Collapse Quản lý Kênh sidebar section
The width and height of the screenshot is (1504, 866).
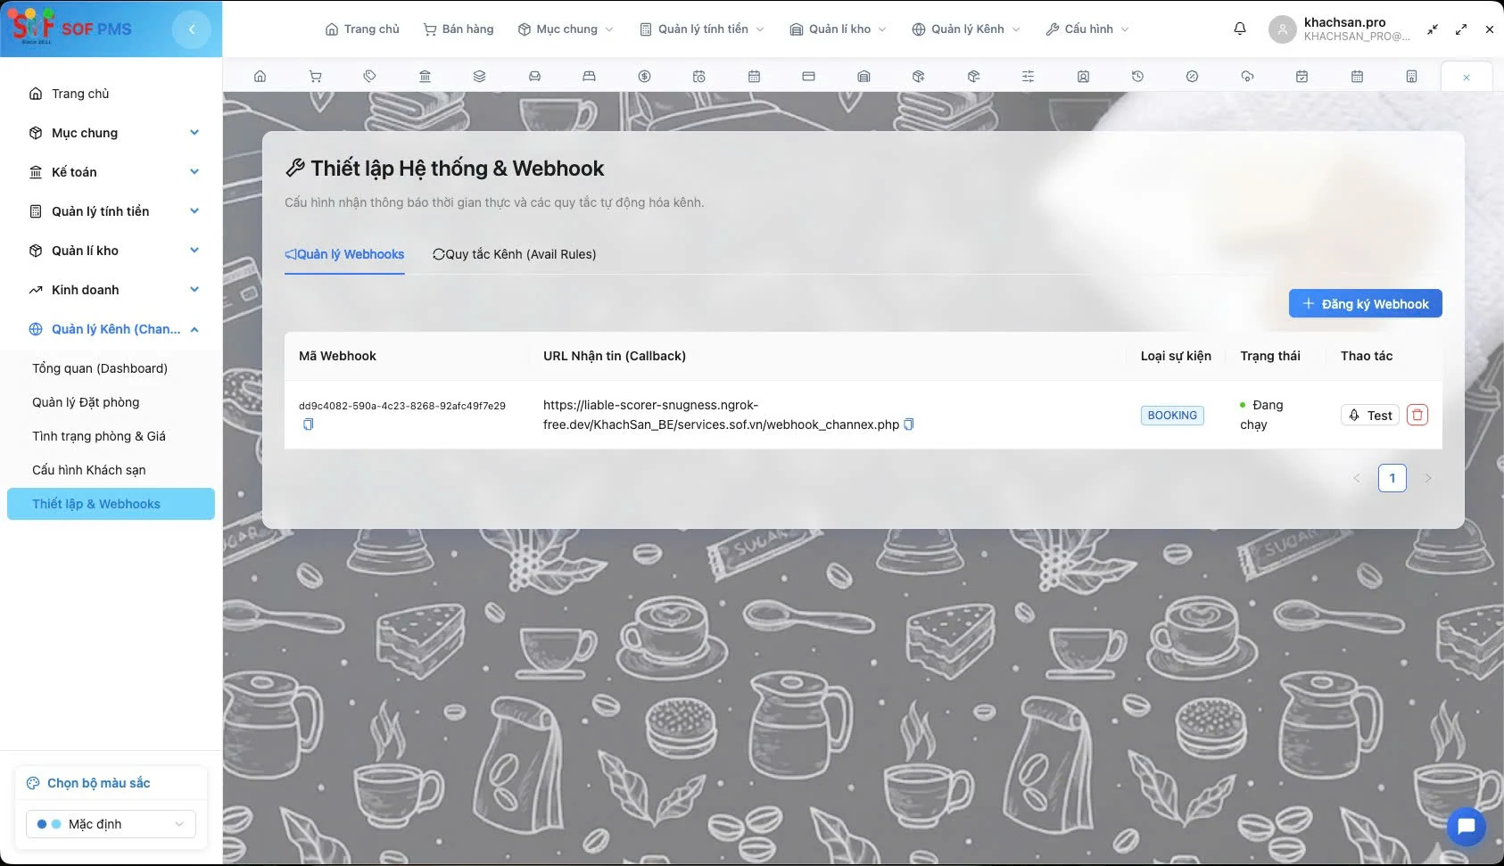tap(112, 329)
